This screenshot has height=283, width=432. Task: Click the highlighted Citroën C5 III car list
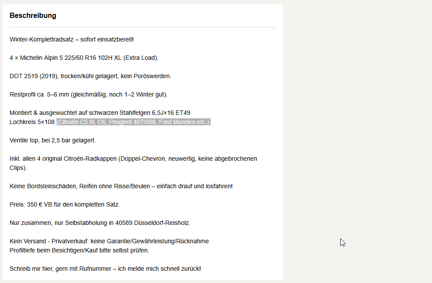133,122
